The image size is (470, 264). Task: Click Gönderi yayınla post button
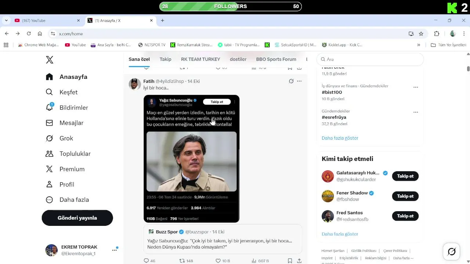coord(77,218)
